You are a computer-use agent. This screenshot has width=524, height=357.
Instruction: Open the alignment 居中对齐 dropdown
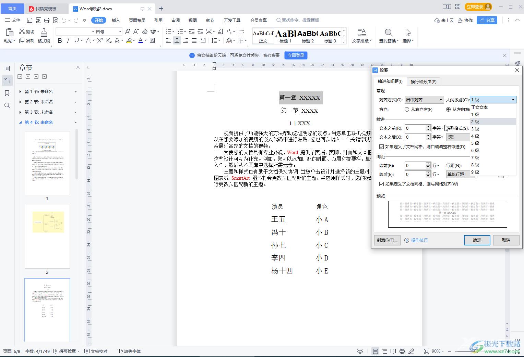[x=424, y=100]
